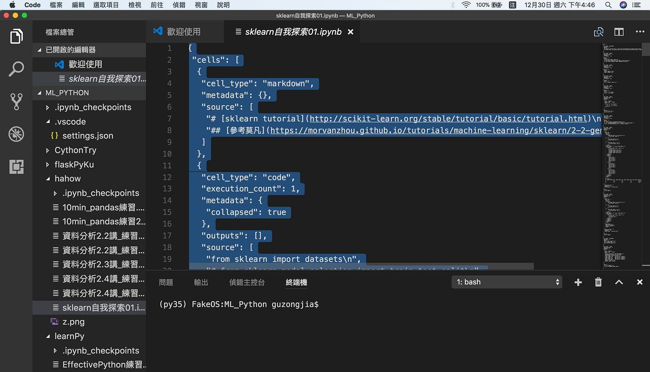Open the Source Control view
Screen dimensions: 650x372
16,101
